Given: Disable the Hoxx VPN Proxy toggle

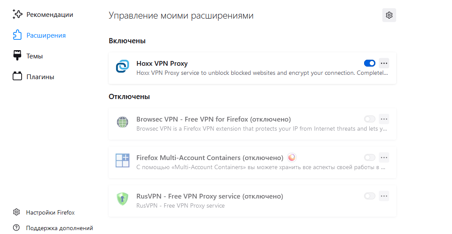Looking at the screenshot, I should pos(370,63).
